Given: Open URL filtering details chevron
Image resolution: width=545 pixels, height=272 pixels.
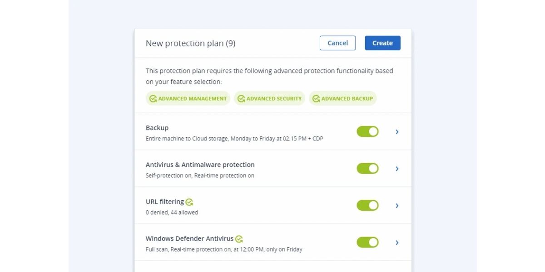Looking at the screenshot, I should [397, 205].
